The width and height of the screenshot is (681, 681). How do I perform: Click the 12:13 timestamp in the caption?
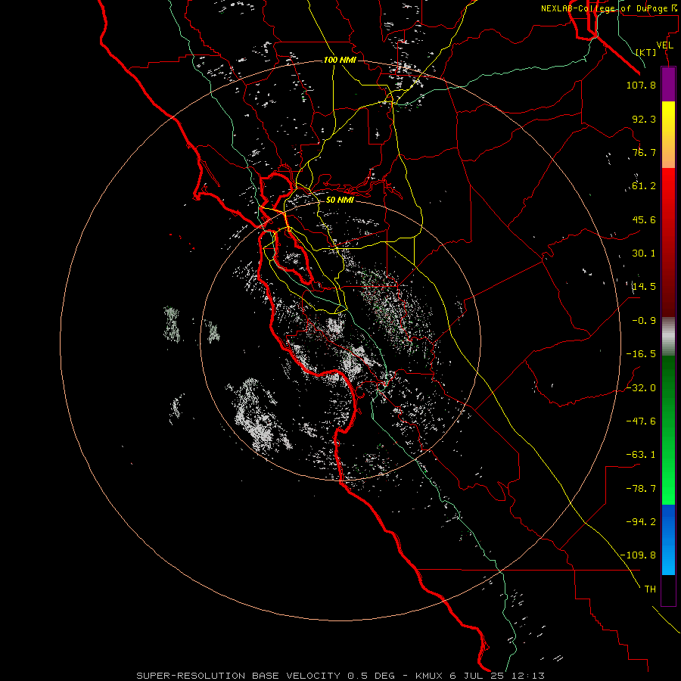[529, 676]
